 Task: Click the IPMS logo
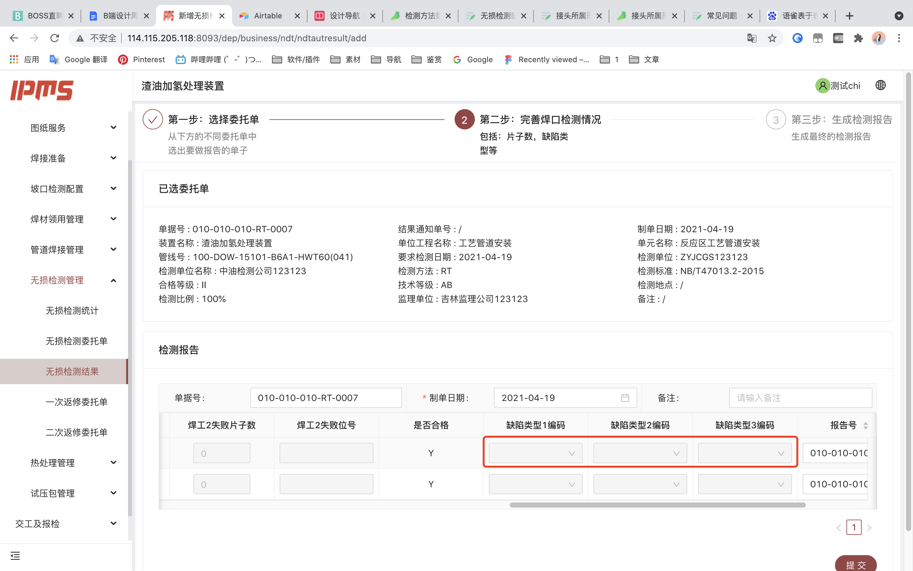(42, 90)
